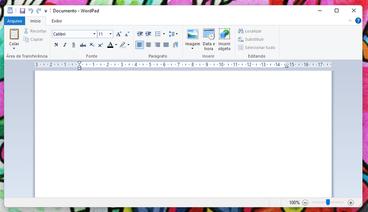The width and height of the screenshot is (368, 212).
Task: Click the Increase indent icon
Action: tap(148, 34)
